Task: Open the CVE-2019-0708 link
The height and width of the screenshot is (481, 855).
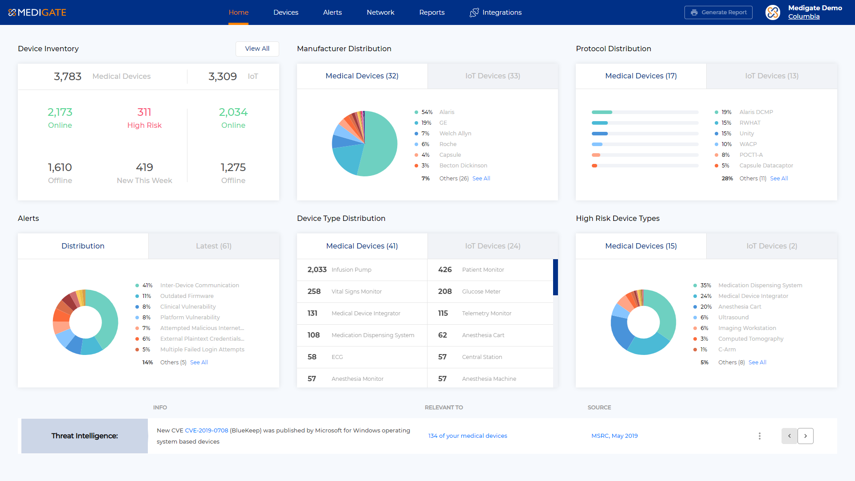Action: click(x=207, y=431)
